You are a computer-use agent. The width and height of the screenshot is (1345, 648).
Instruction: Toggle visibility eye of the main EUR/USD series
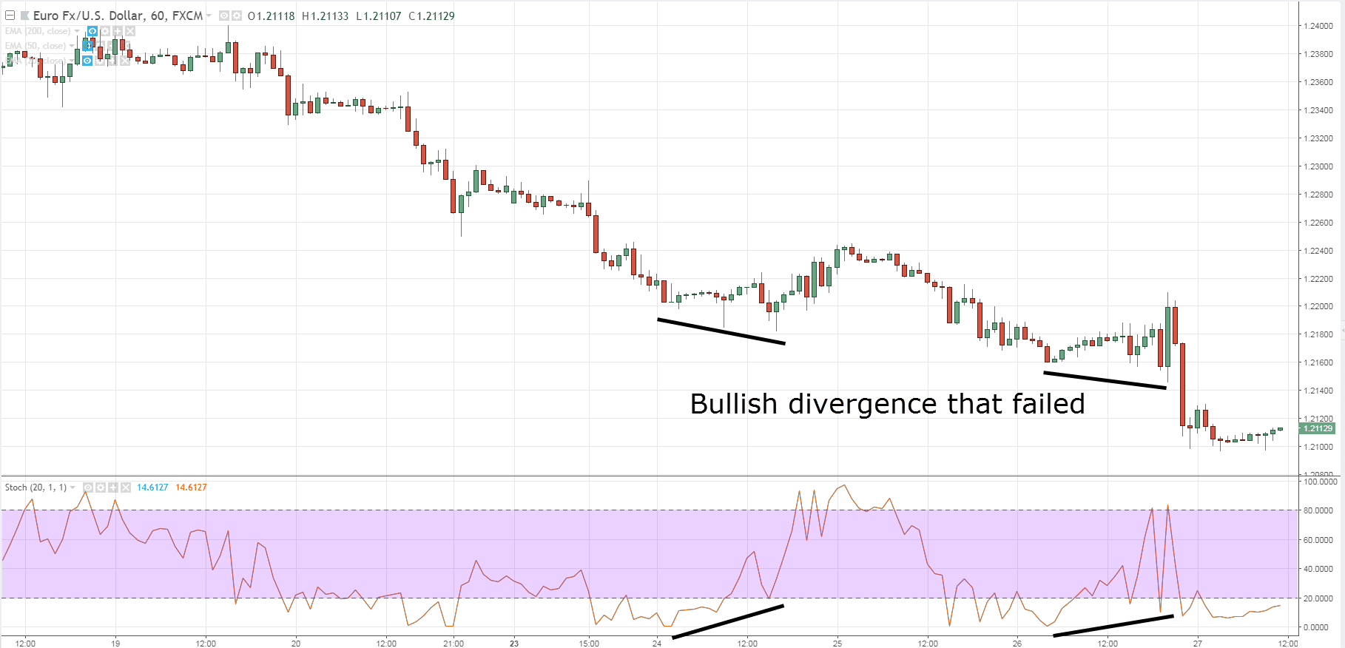tap(224, 16)
